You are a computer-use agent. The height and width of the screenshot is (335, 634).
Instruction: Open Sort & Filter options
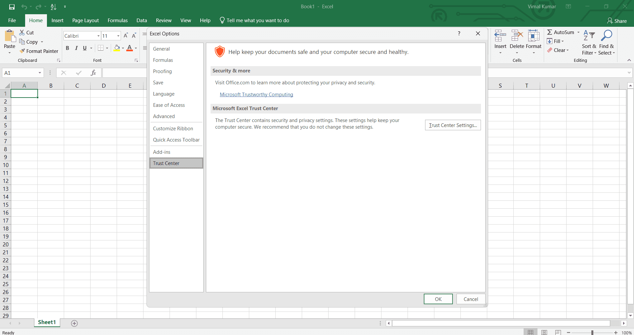click(x=589, y=42)
